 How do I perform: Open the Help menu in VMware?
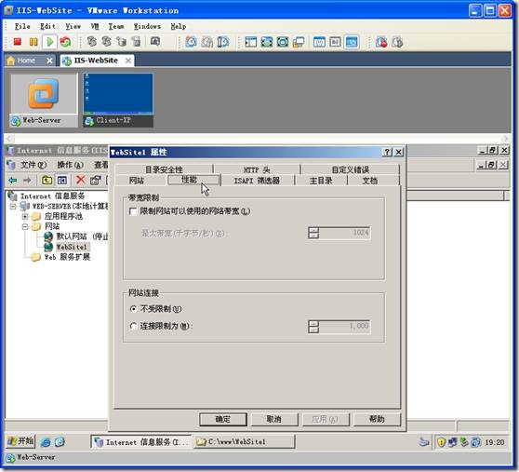coord(179,26)
